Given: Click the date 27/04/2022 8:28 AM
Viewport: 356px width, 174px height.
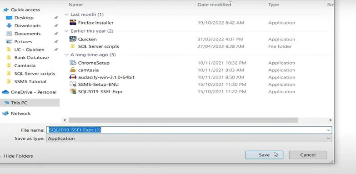Looking at the screenshot, I should point(221,46).
